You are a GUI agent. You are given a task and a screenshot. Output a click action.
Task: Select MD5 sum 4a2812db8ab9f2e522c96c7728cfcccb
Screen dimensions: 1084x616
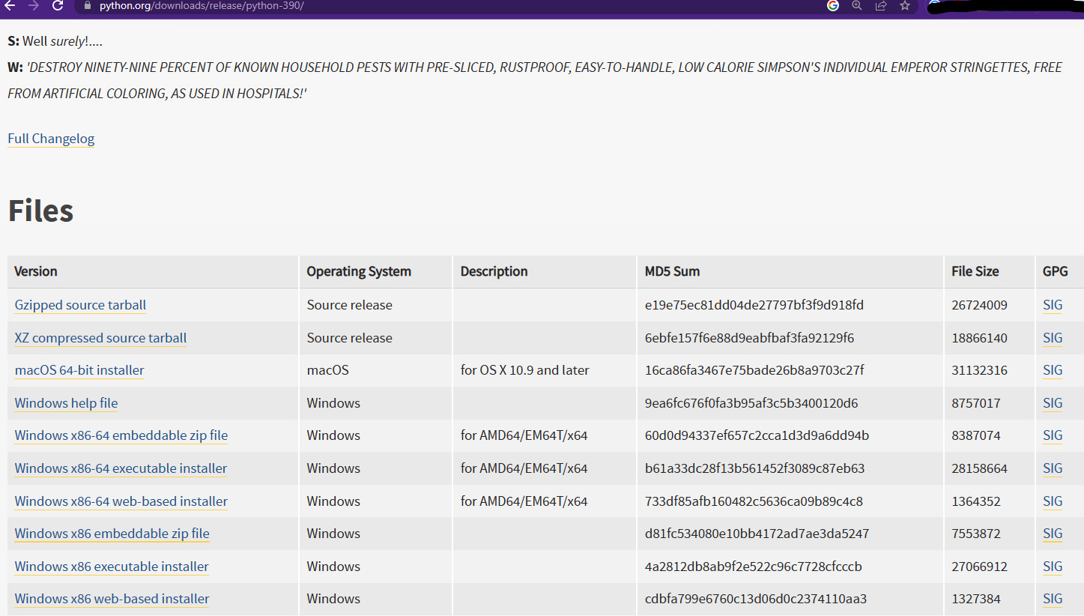coord(753,567)
